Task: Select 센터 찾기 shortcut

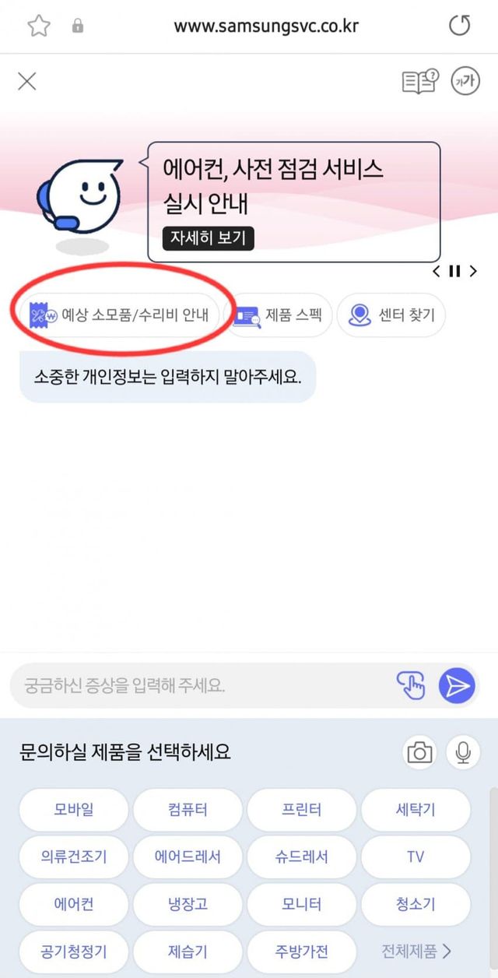Action: pos(391,315)
